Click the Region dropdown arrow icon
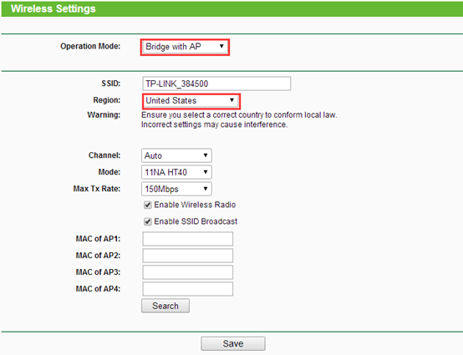 click(232, 100)
